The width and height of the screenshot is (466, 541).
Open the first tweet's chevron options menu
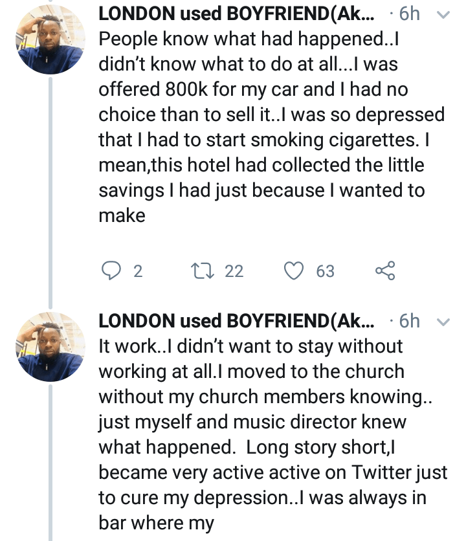444,14
